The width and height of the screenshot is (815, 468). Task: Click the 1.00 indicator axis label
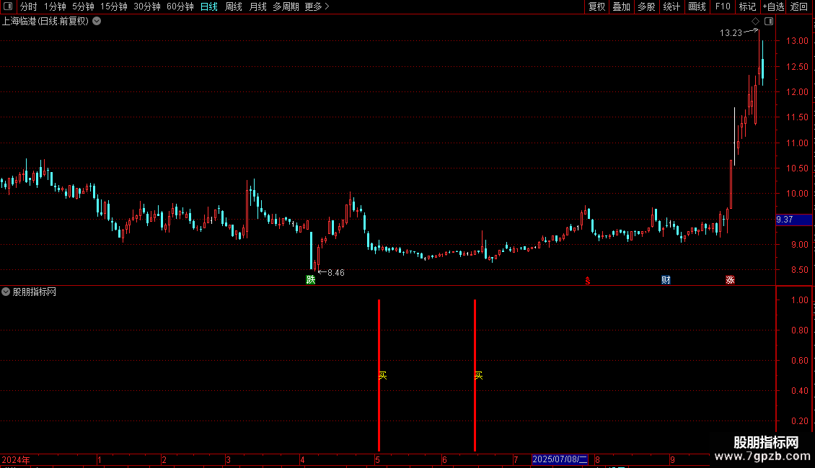(799, 300)
